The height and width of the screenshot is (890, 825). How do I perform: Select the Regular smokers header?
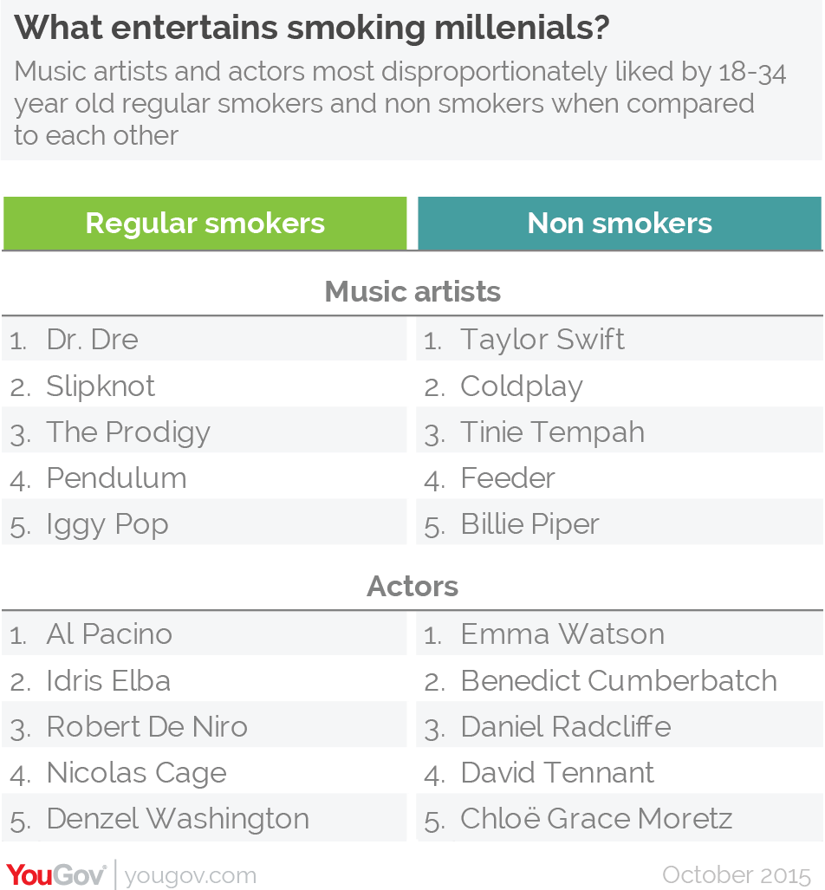[x=205, y=223]
